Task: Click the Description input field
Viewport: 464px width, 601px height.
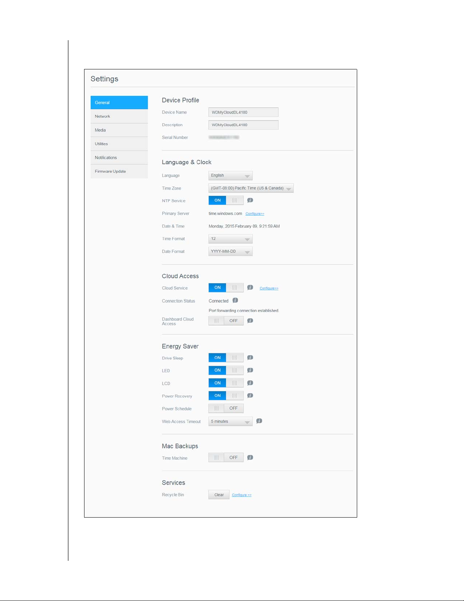Action: click(244, 125)
